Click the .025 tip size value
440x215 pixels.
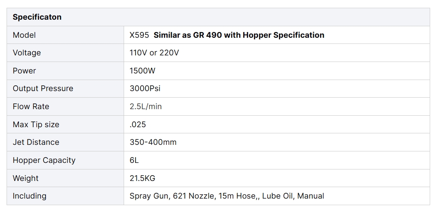[138, 125]
